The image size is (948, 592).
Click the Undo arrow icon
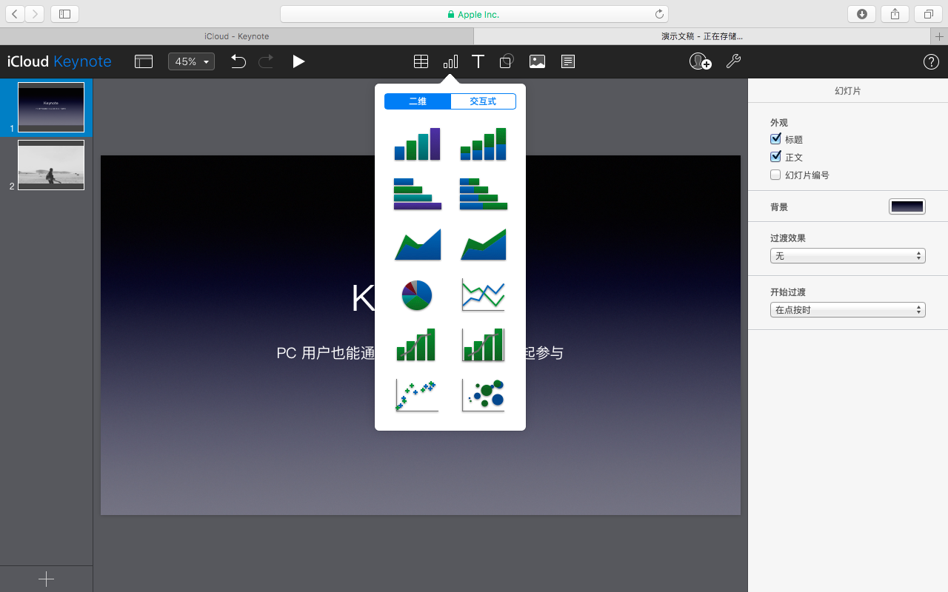tap(238, 61)
